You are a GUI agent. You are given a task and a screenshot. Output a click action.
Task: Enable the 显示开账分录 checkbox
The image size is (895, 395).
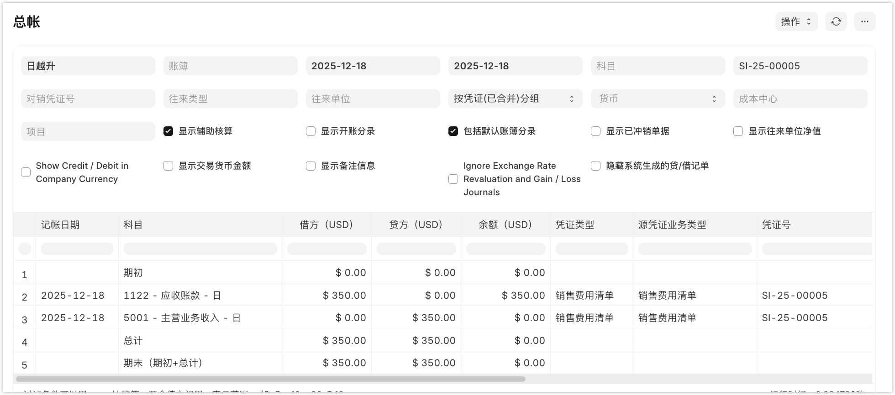coord(311,131)
